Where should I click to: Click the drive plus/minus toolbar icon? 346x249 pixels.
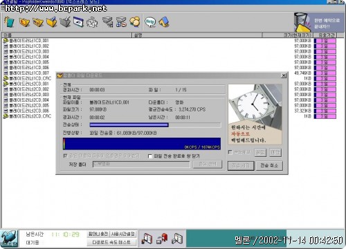pos(121,22)
